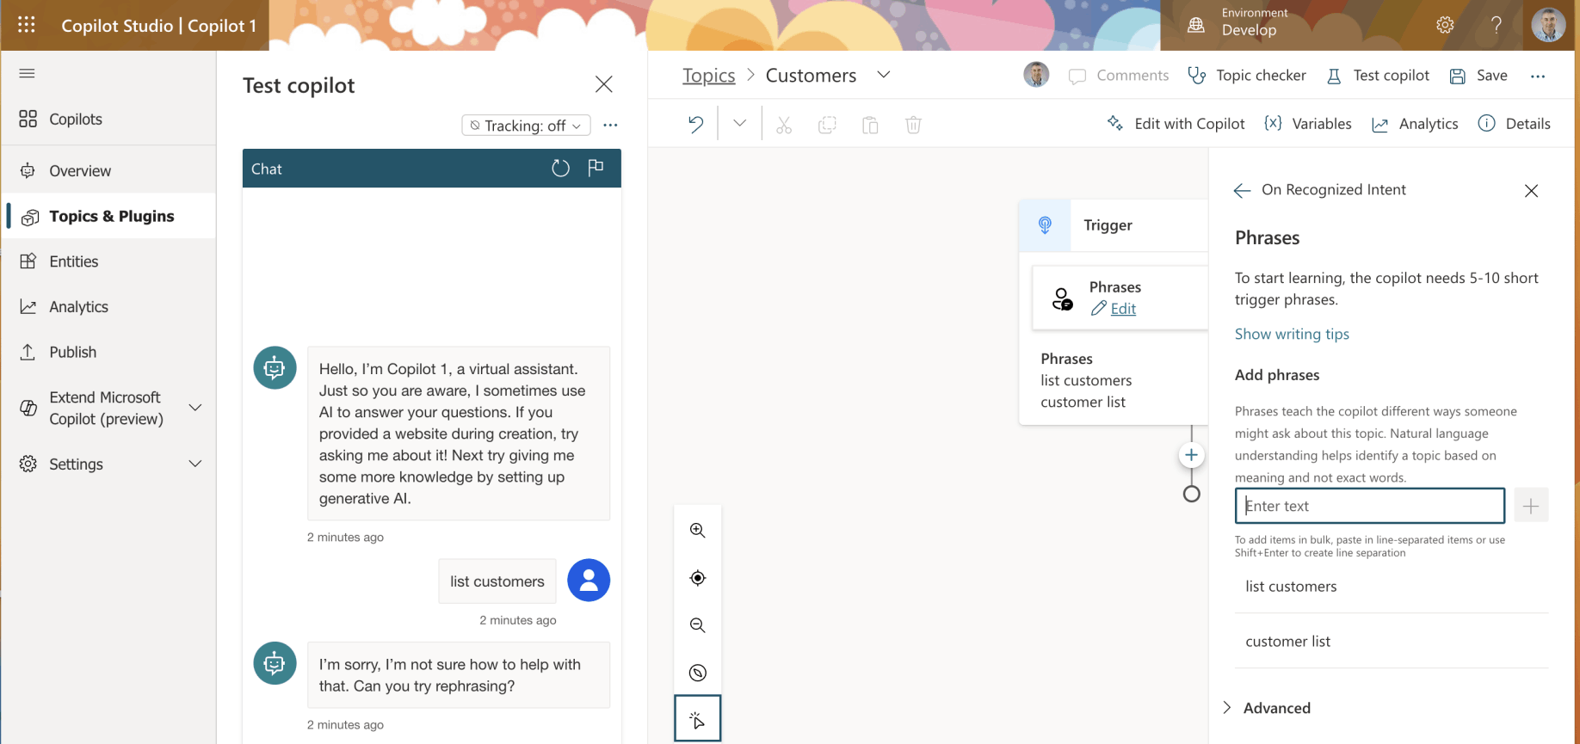Close the Test copilot pane

(604, 84)
